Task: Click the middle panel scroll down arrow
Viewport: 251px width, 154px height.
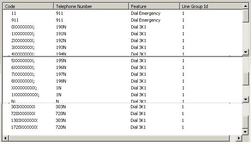Action: pos(245,99)
